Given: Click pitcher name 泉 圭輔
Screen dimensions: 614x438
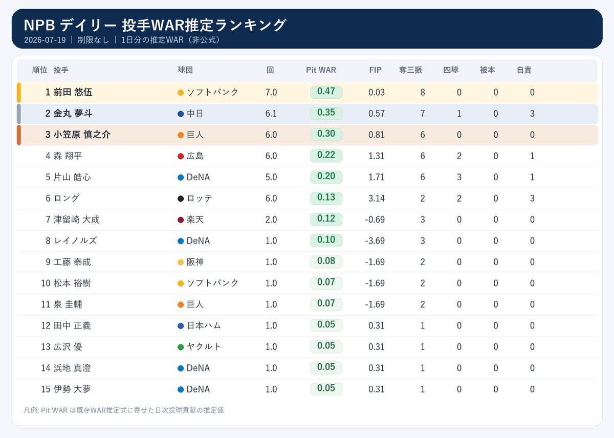Looking at the screenshot, I should (68, 305).
